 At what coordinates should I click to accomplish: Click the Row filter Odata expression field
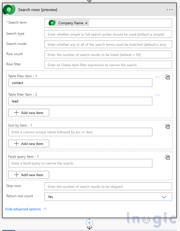click(x=108, y=65)
